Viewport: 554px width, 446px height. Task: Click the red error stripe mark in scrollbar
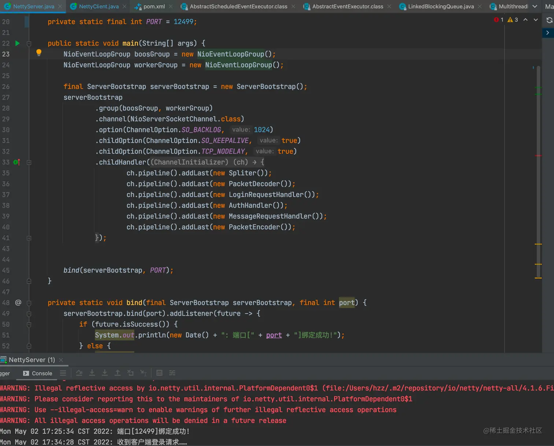point(538,156)
